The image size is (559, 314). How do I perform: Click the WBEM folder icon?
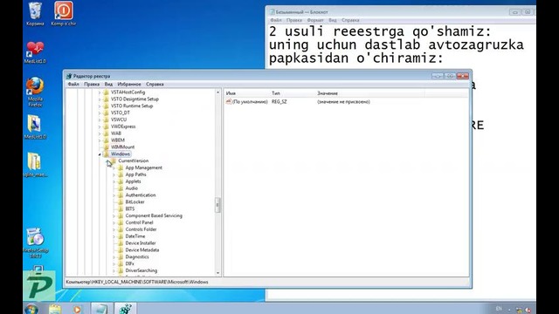[106, 140]
